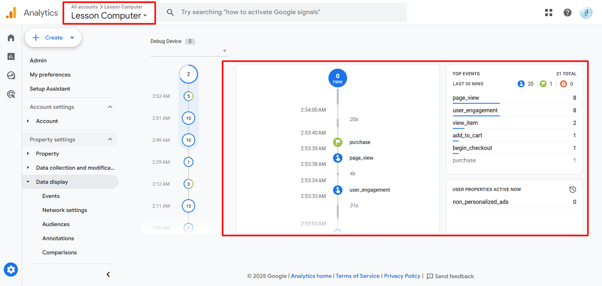Viewport: 602px width, 286px height.
Task: Collapse the Account settings section
Action: tap(110, 107)
